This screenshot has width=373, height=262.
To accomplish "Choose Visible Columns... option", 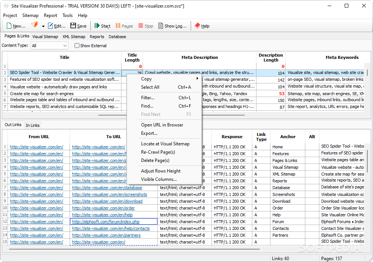I will point(164,179).
